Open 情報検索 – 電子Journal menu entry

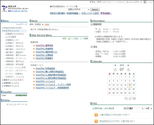[16, 55]
